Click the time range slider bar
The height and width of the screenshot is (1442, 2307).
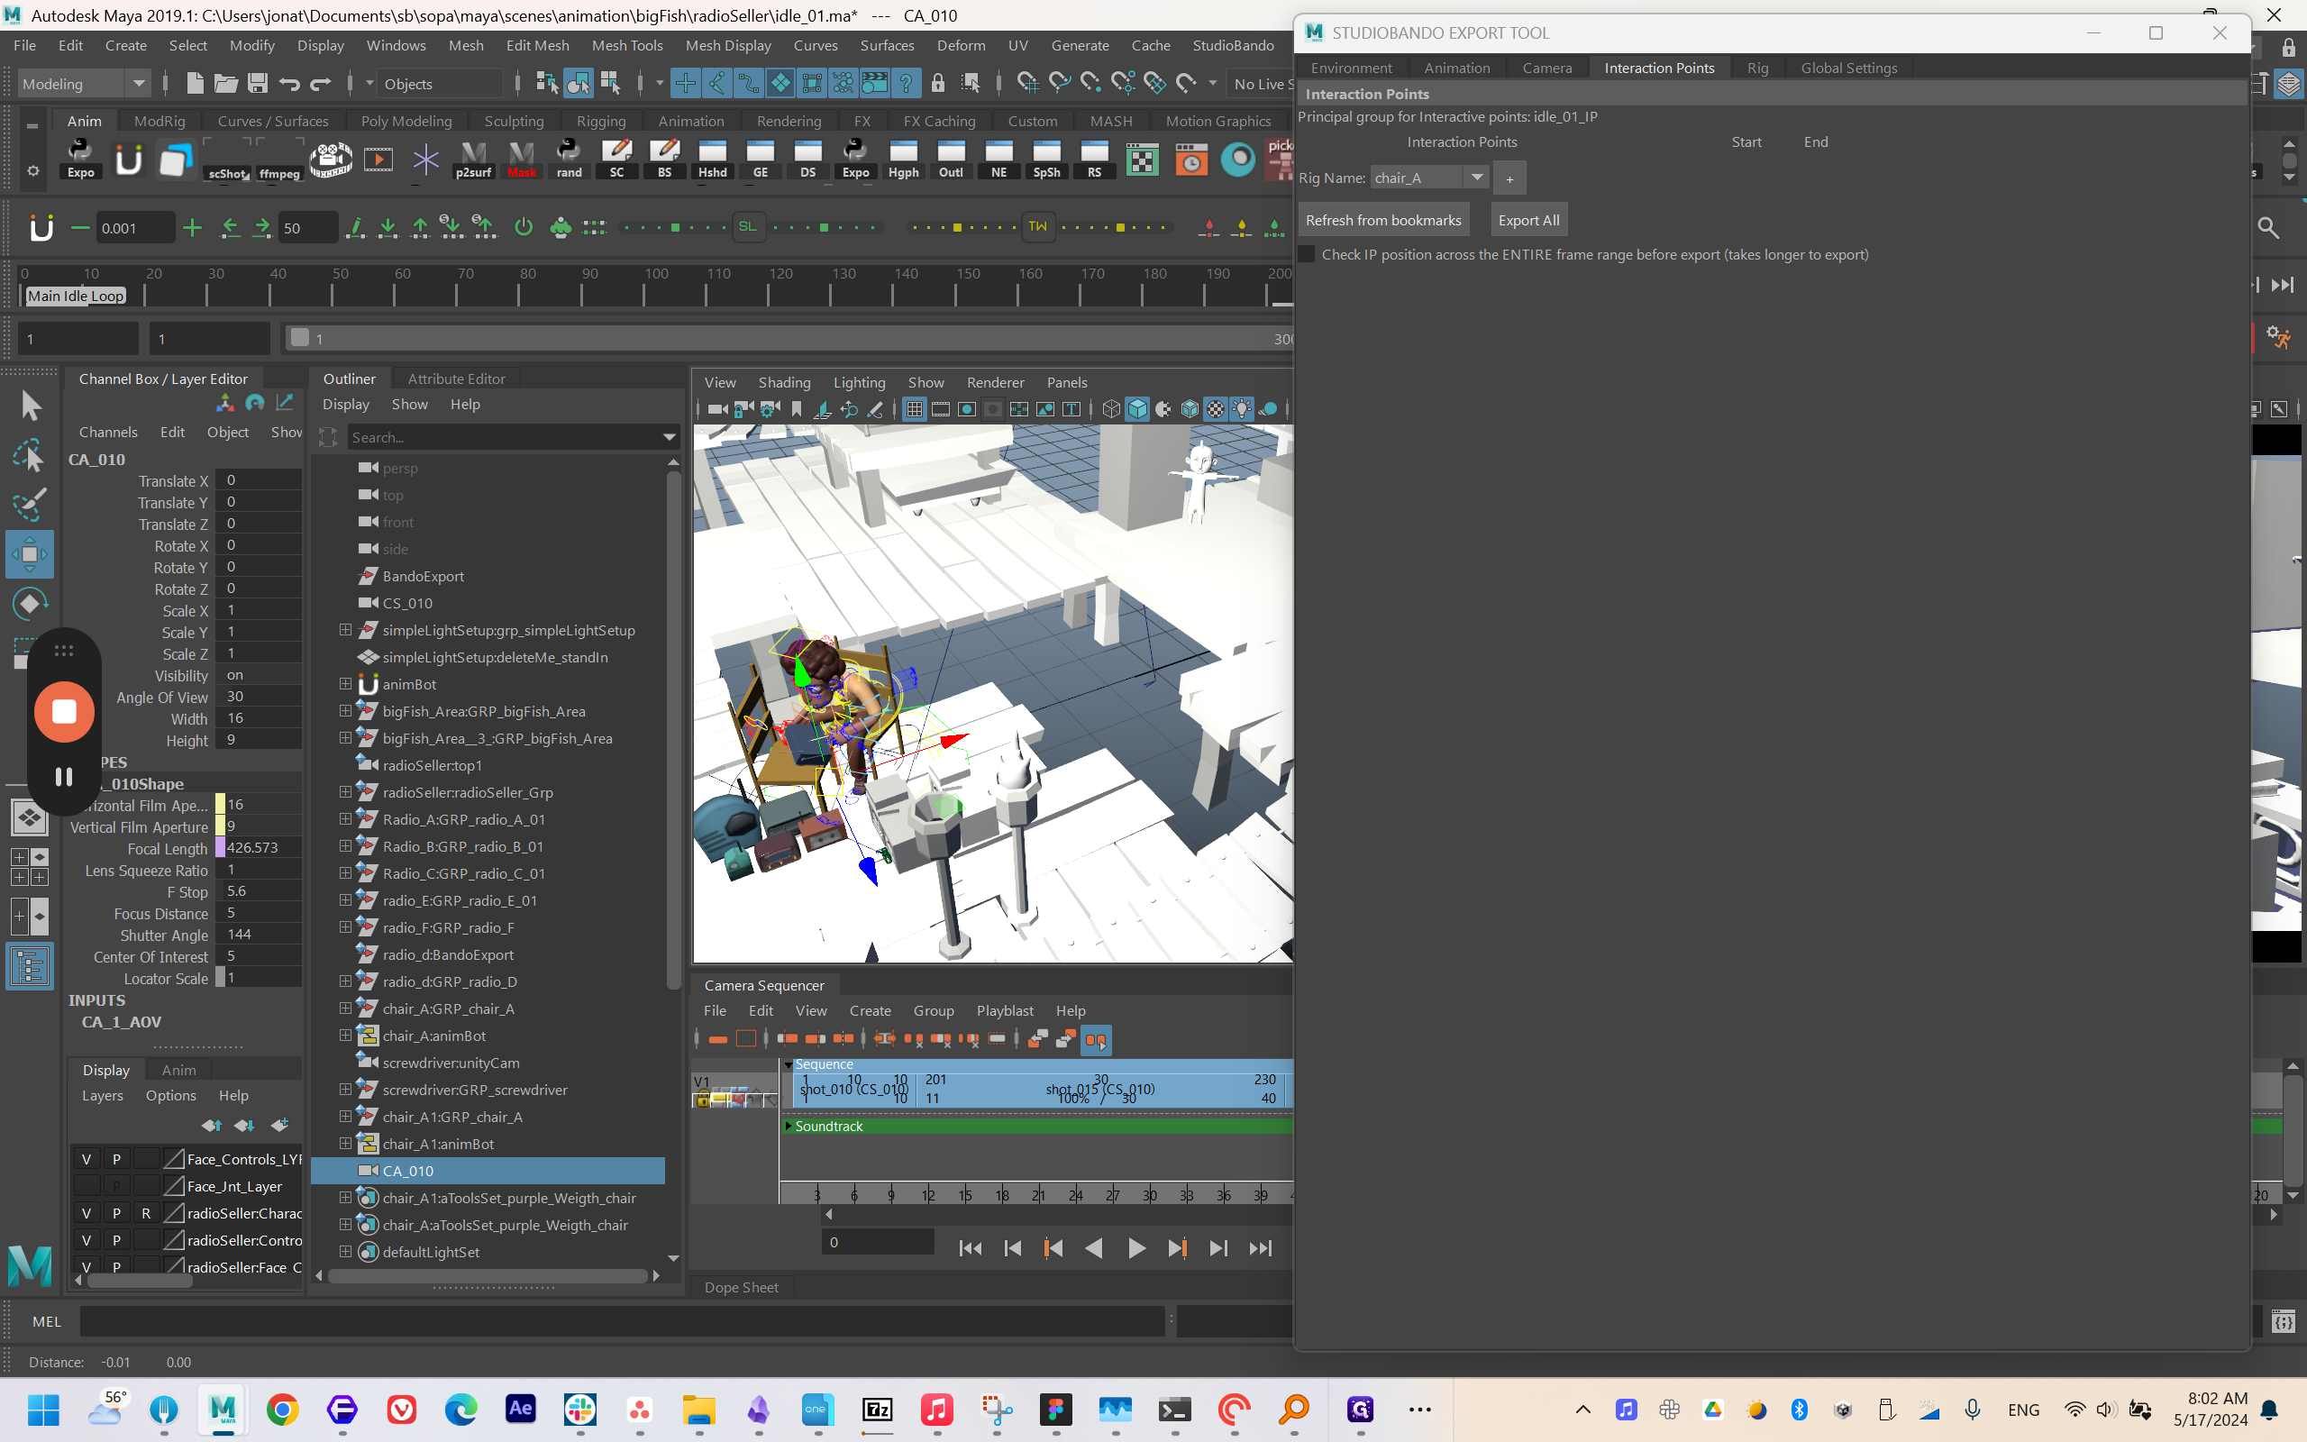pyautogui.click(x=791, y=339)
